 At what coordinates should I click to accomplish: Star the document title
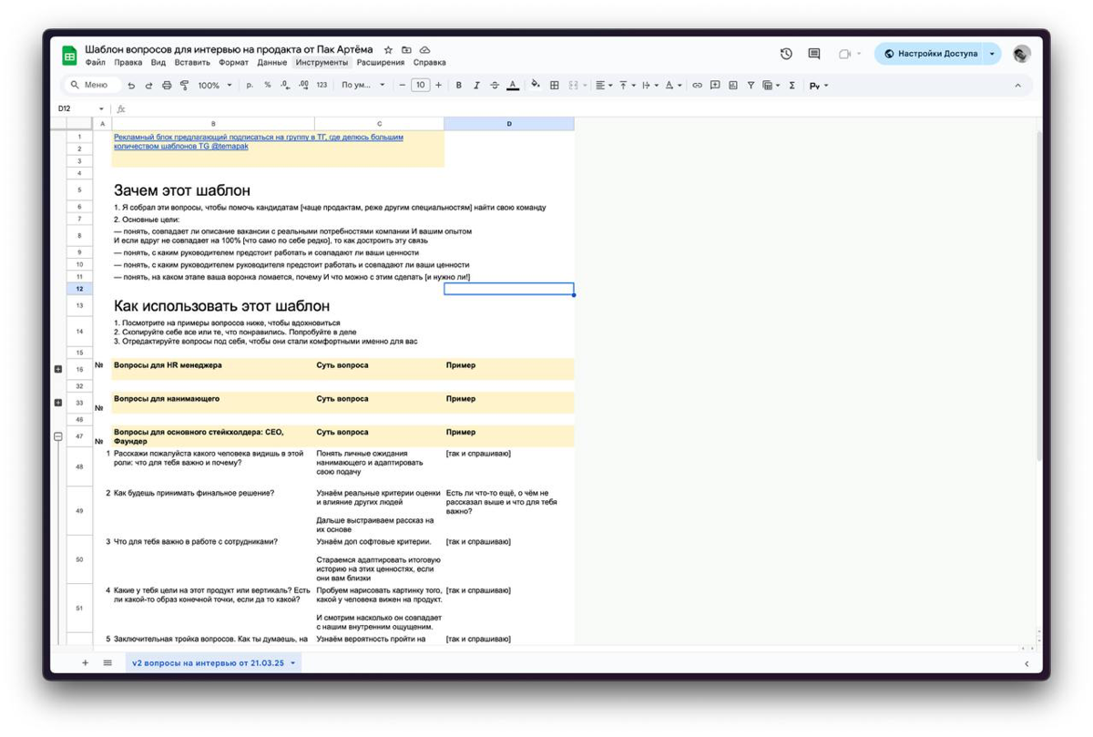tap(388, 50)
